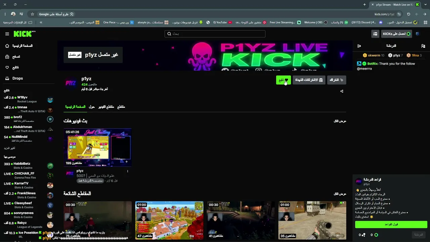Viewport: 430px width, 242px height.
Task: Open brof2 channel in the sidebar
Action: [x=29, y=119]
